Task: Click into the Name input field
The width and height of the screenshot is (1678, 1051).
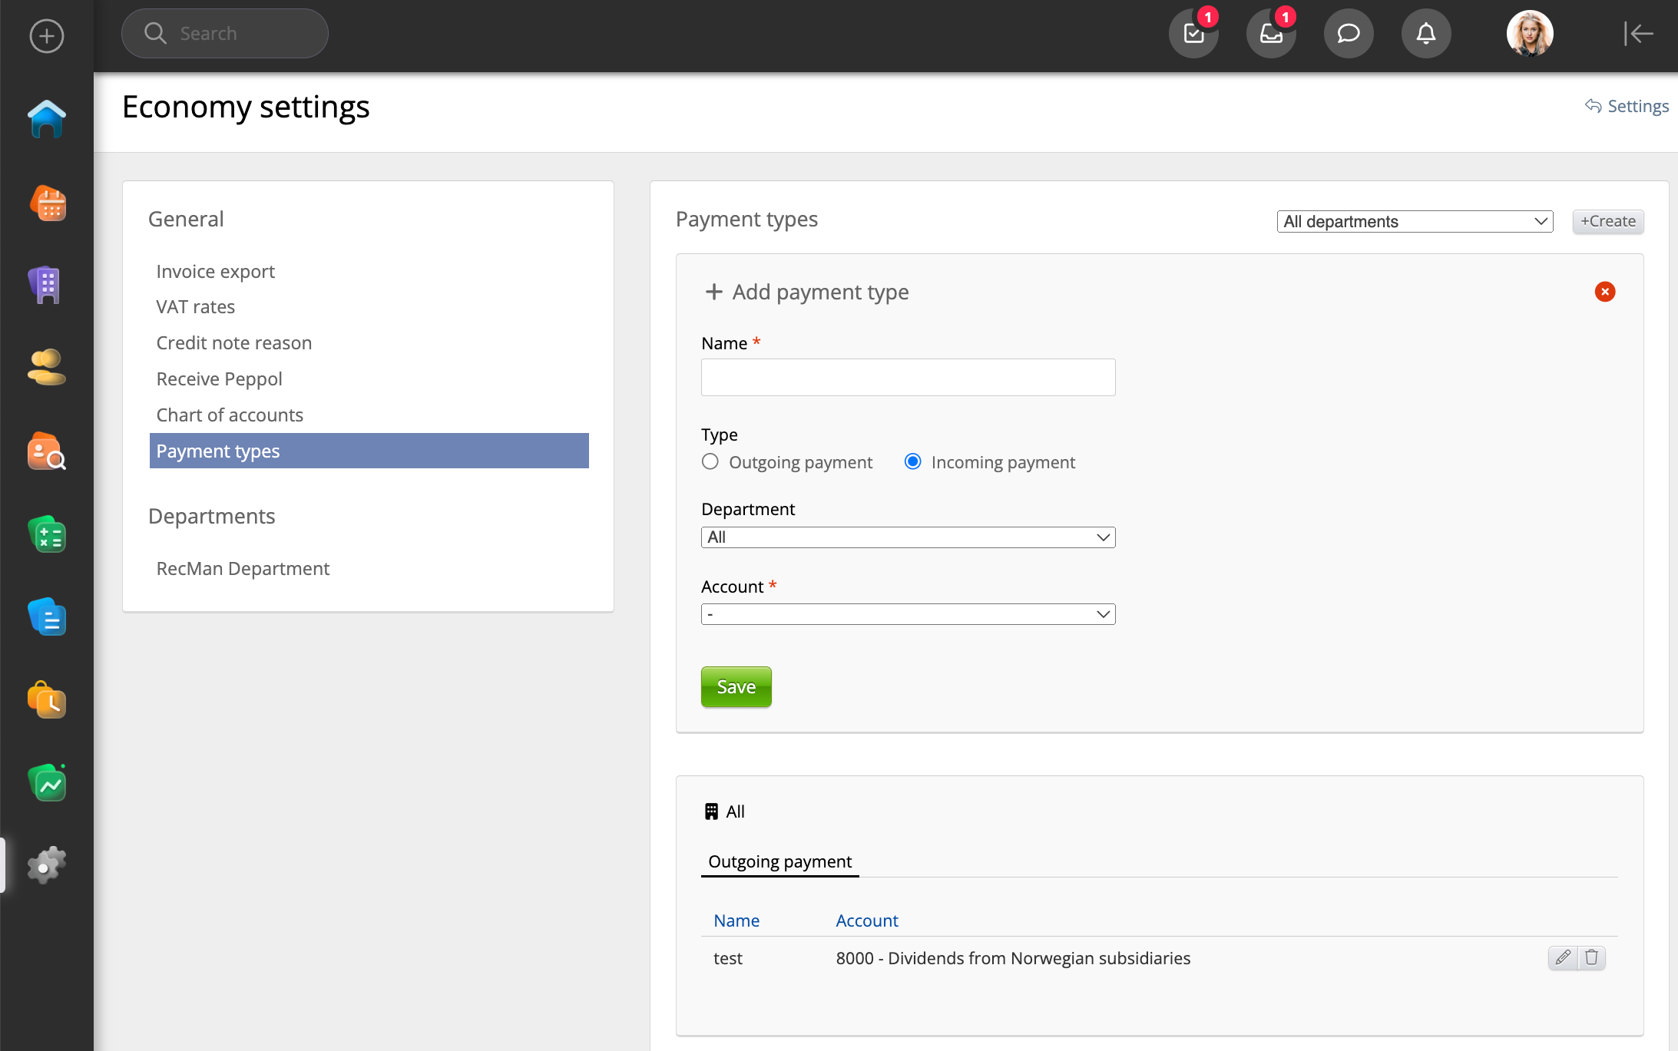Action: pyautogui.click(x=908, y=378)
